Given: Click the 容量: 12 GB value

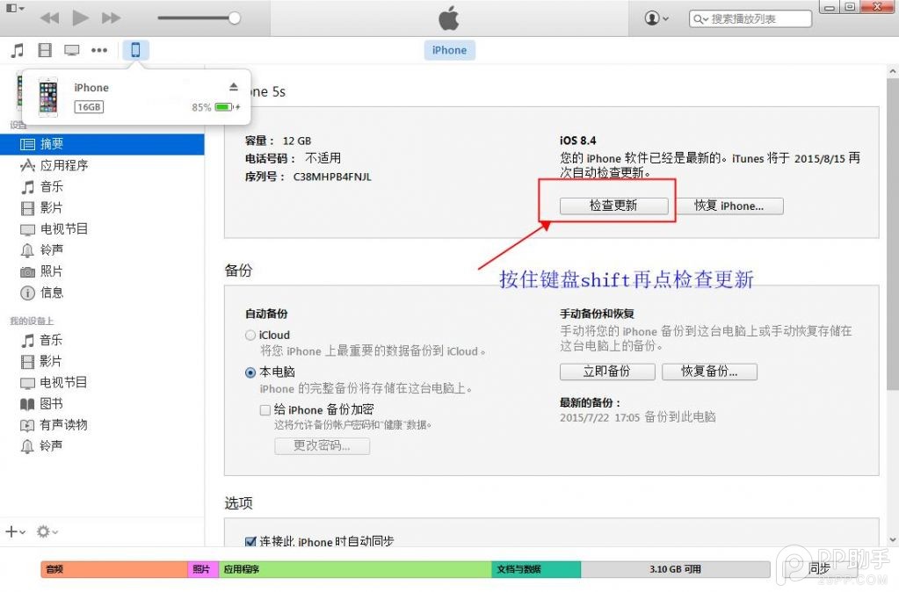Looking at the screenshot, I should pyautogui.click(x=297, y=141).
